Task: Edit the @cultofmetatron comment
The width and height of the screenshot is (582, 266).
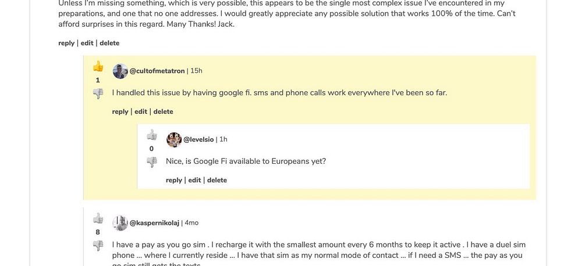Action: tap(141, 112)
